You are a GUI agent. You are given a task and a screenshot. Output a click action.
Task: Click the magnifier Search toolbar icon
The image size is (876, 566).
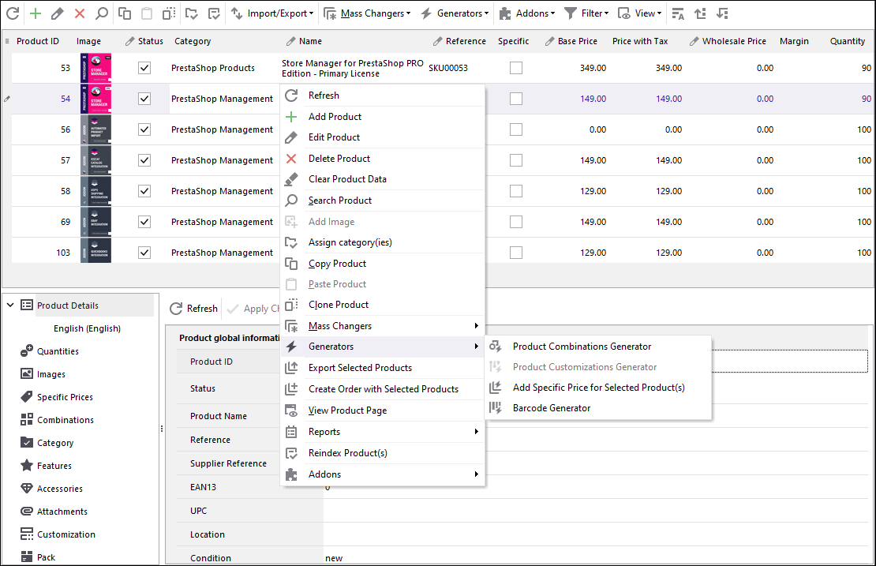(x=102, y=13)
